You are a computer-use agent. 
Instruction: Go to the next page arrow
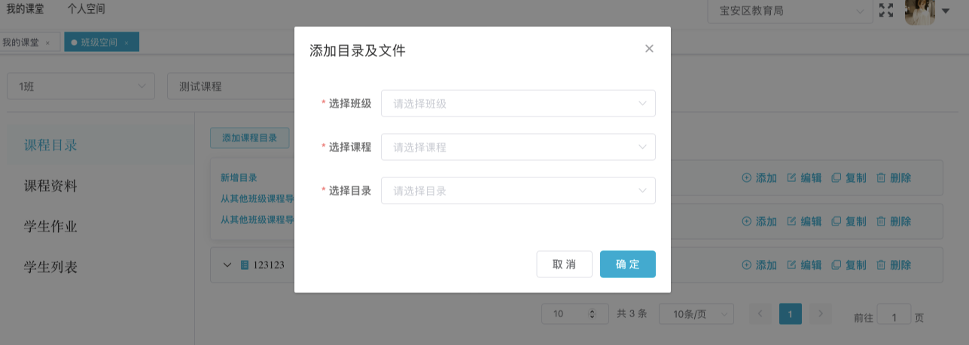[x=821, y=313]
